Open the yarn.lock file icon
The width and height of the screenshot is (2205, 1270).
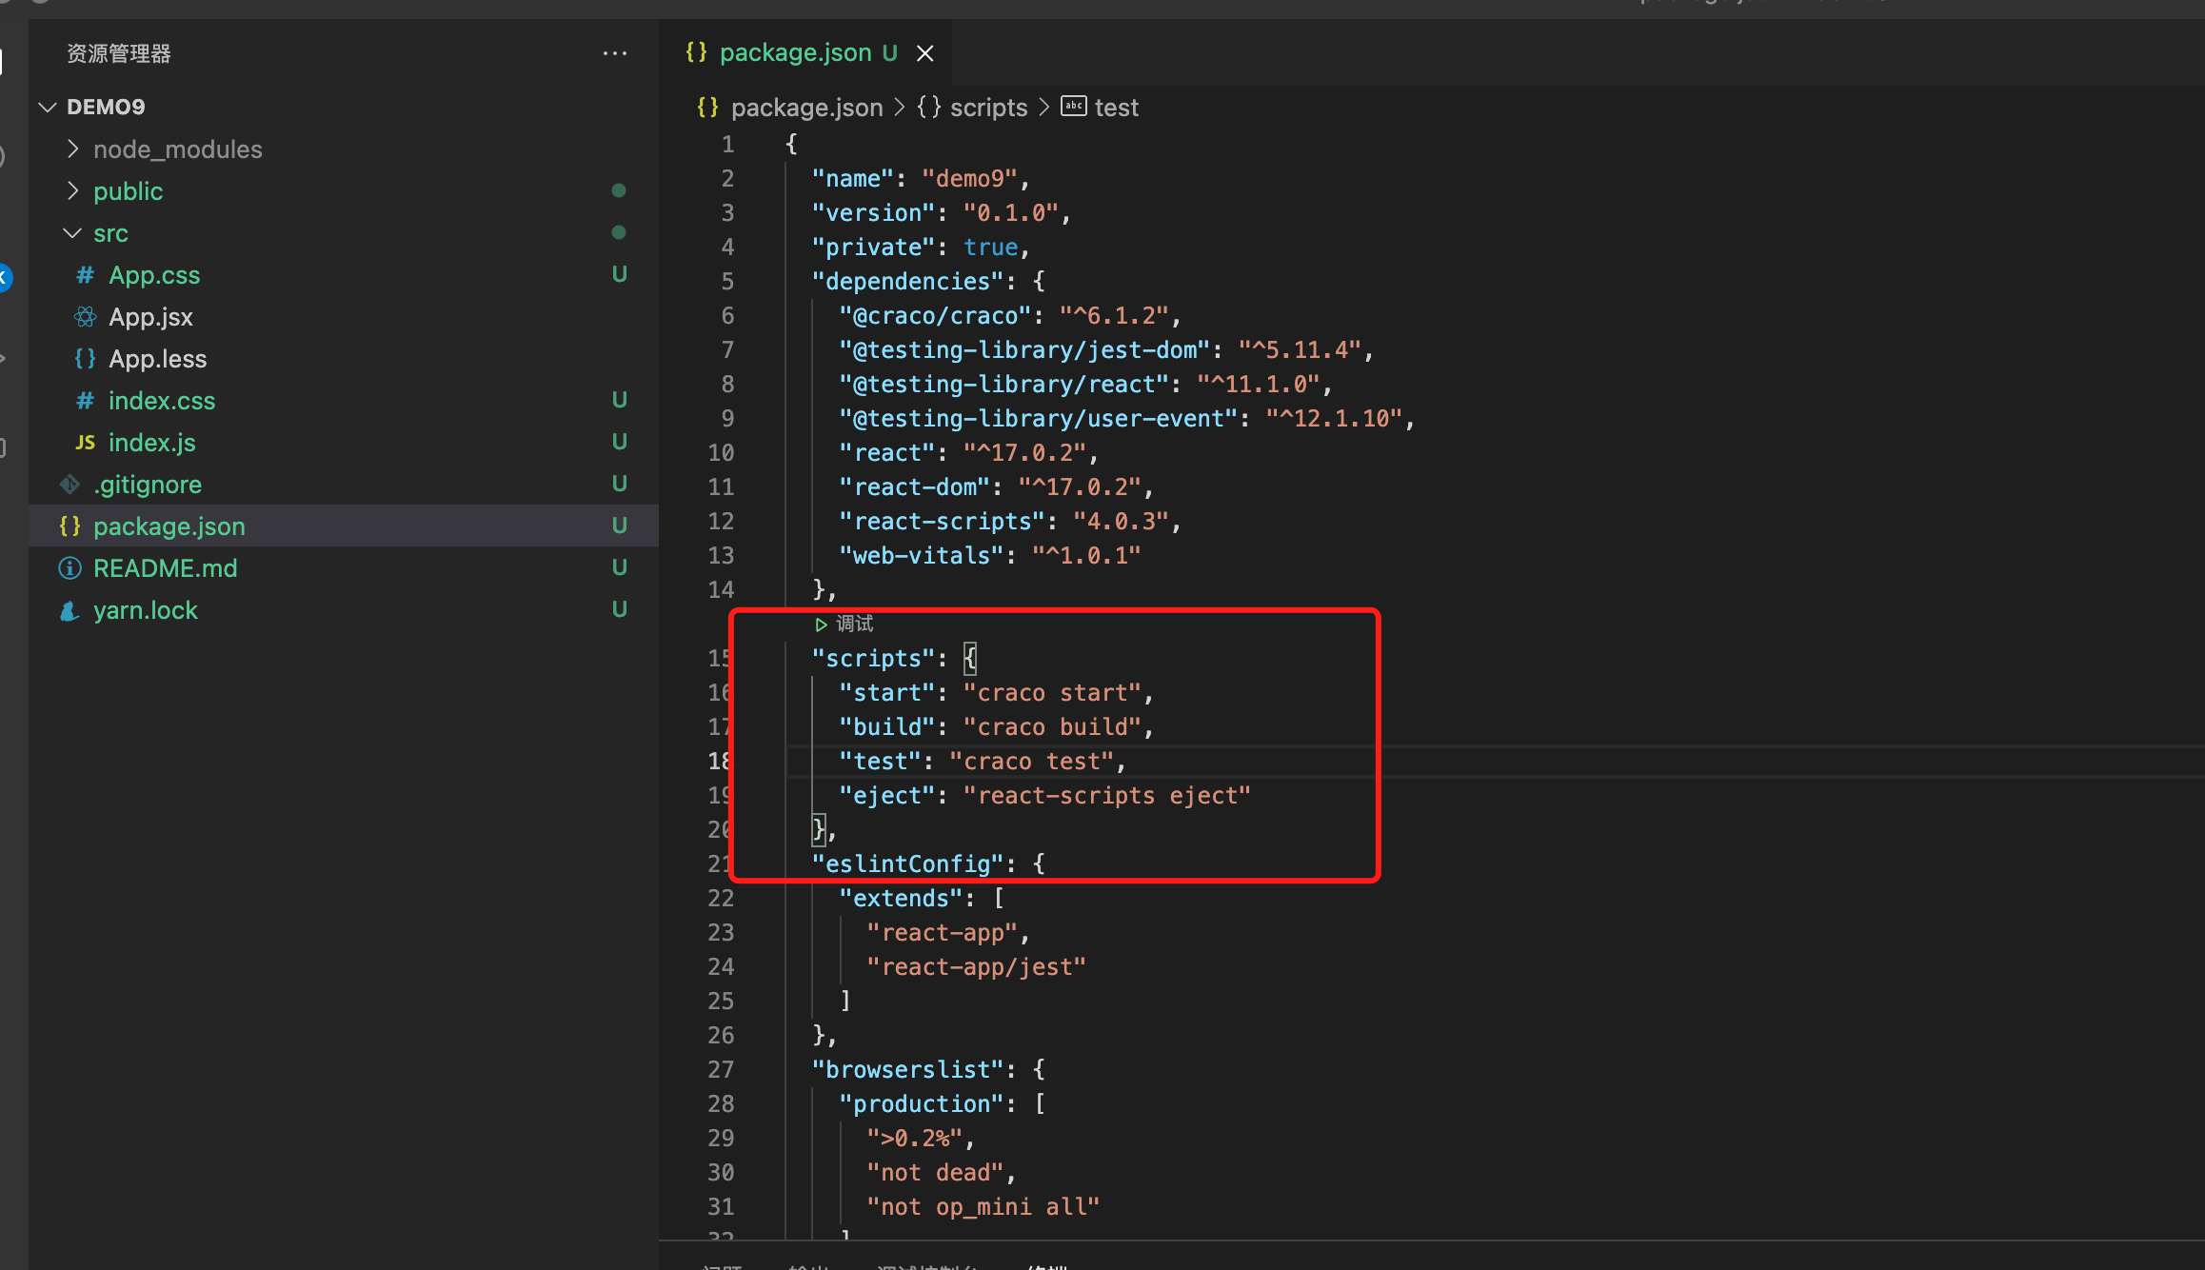click(70, 610)
